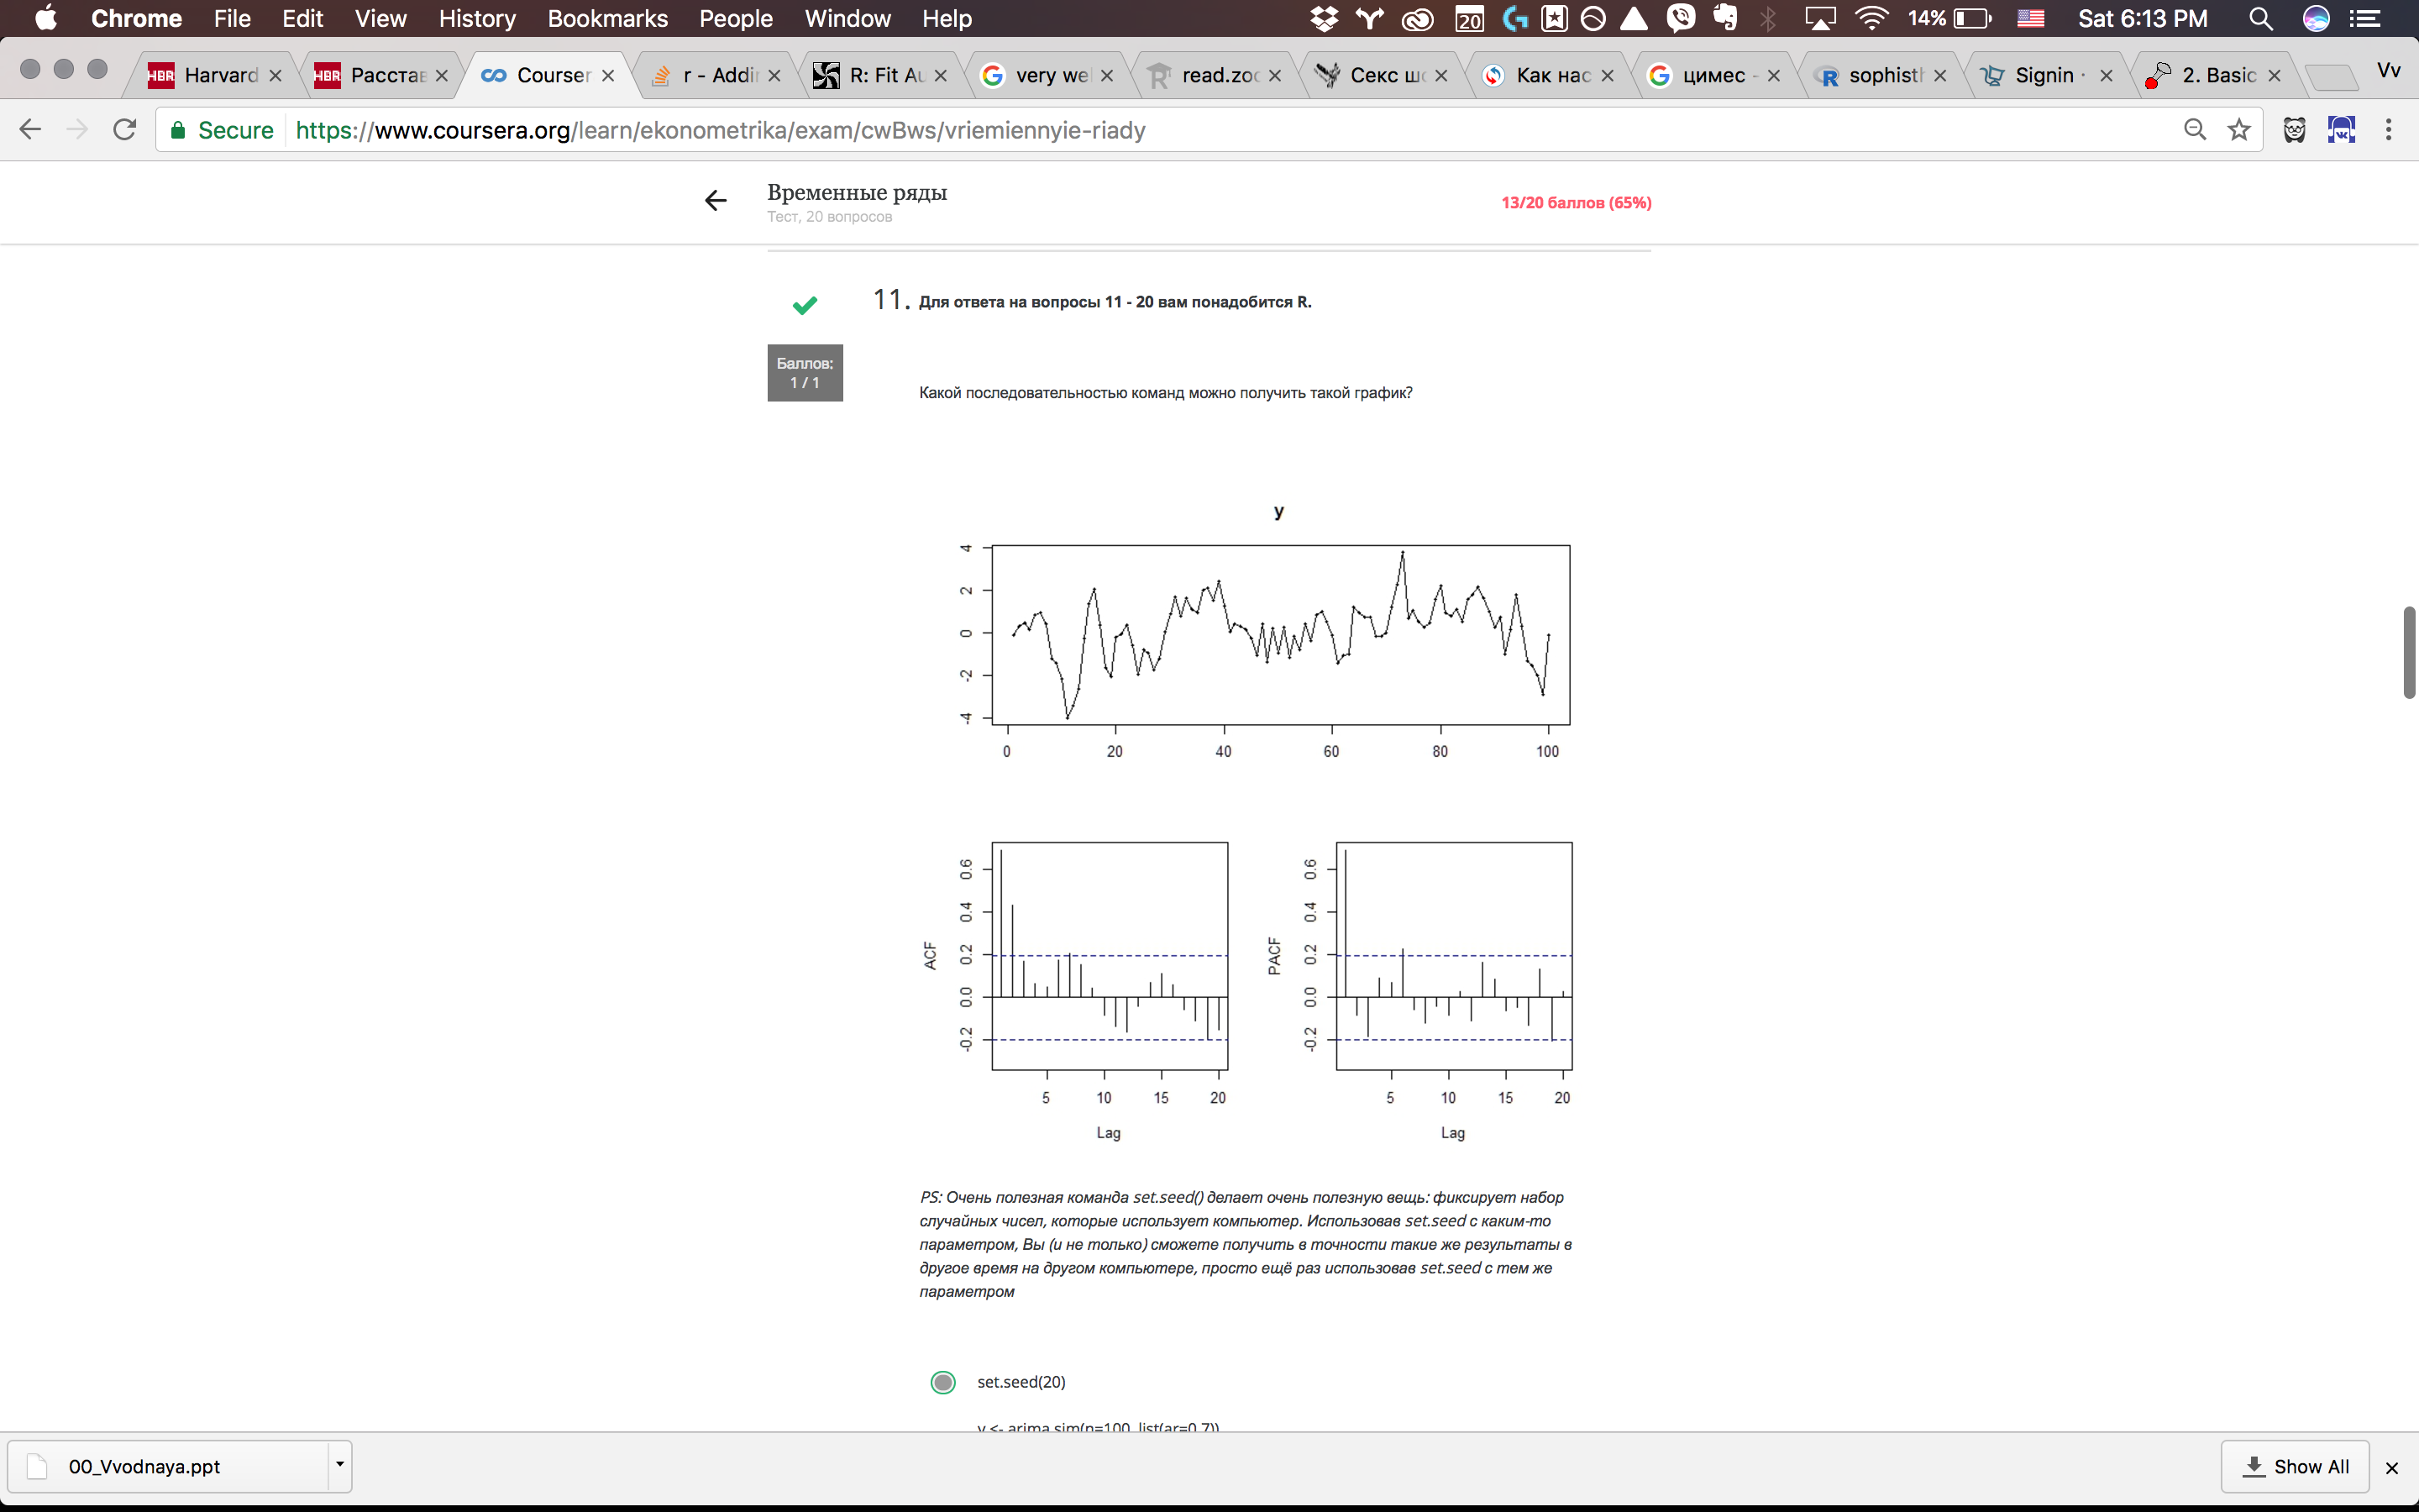The height and width of the screenshot is (1512, 2419).
Task: Open the Chrome three-dot menu
Action: point(2388,130)
